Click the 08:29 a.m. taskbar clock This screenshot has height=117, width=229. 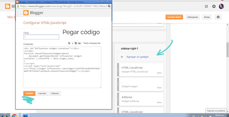pyautogui.click(x=220, y=115)
